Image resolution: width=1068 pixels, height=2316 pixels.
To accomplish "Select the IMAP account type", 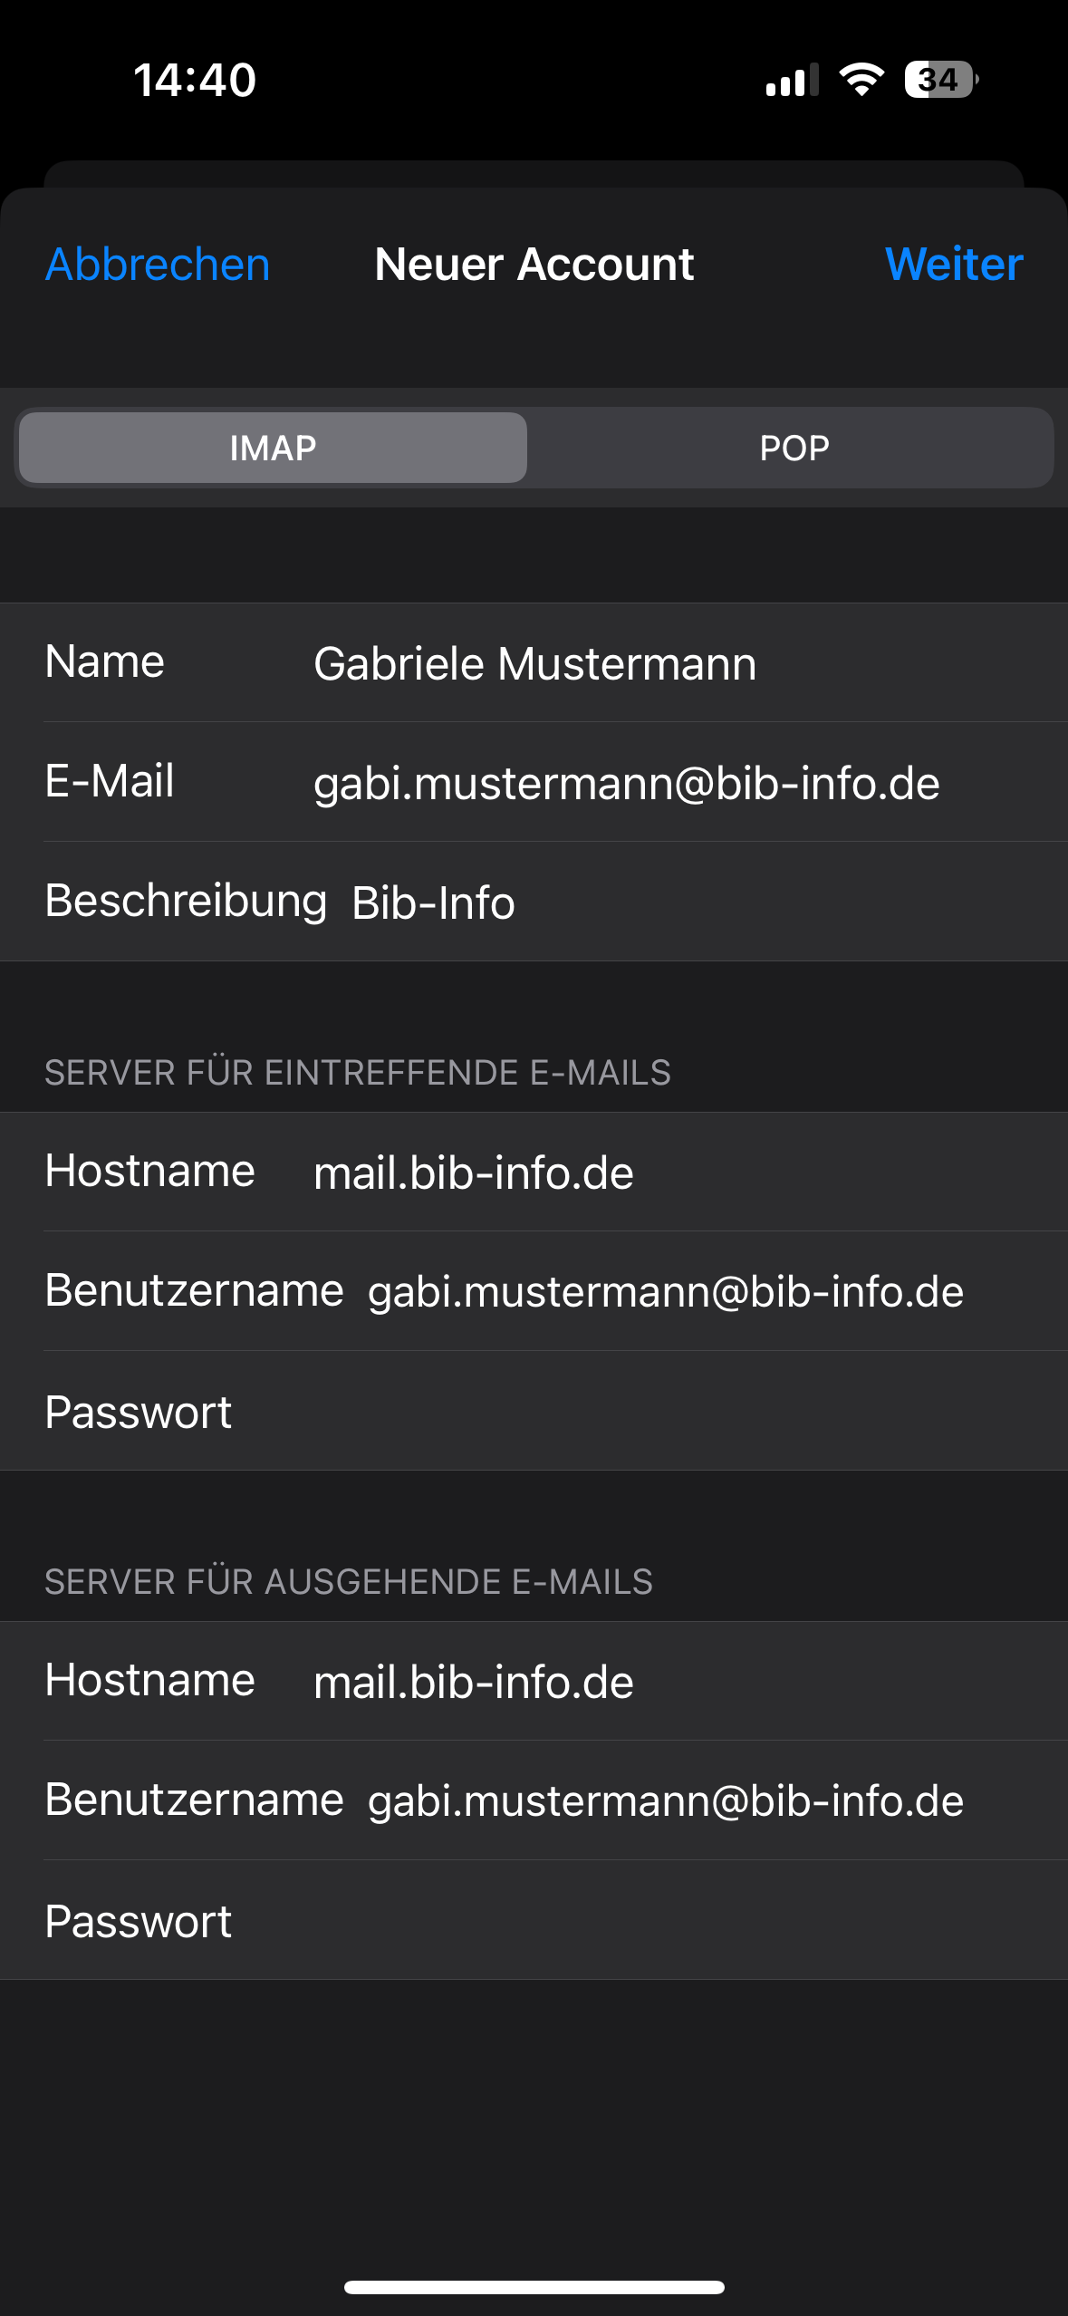I will tap(273, 448).
